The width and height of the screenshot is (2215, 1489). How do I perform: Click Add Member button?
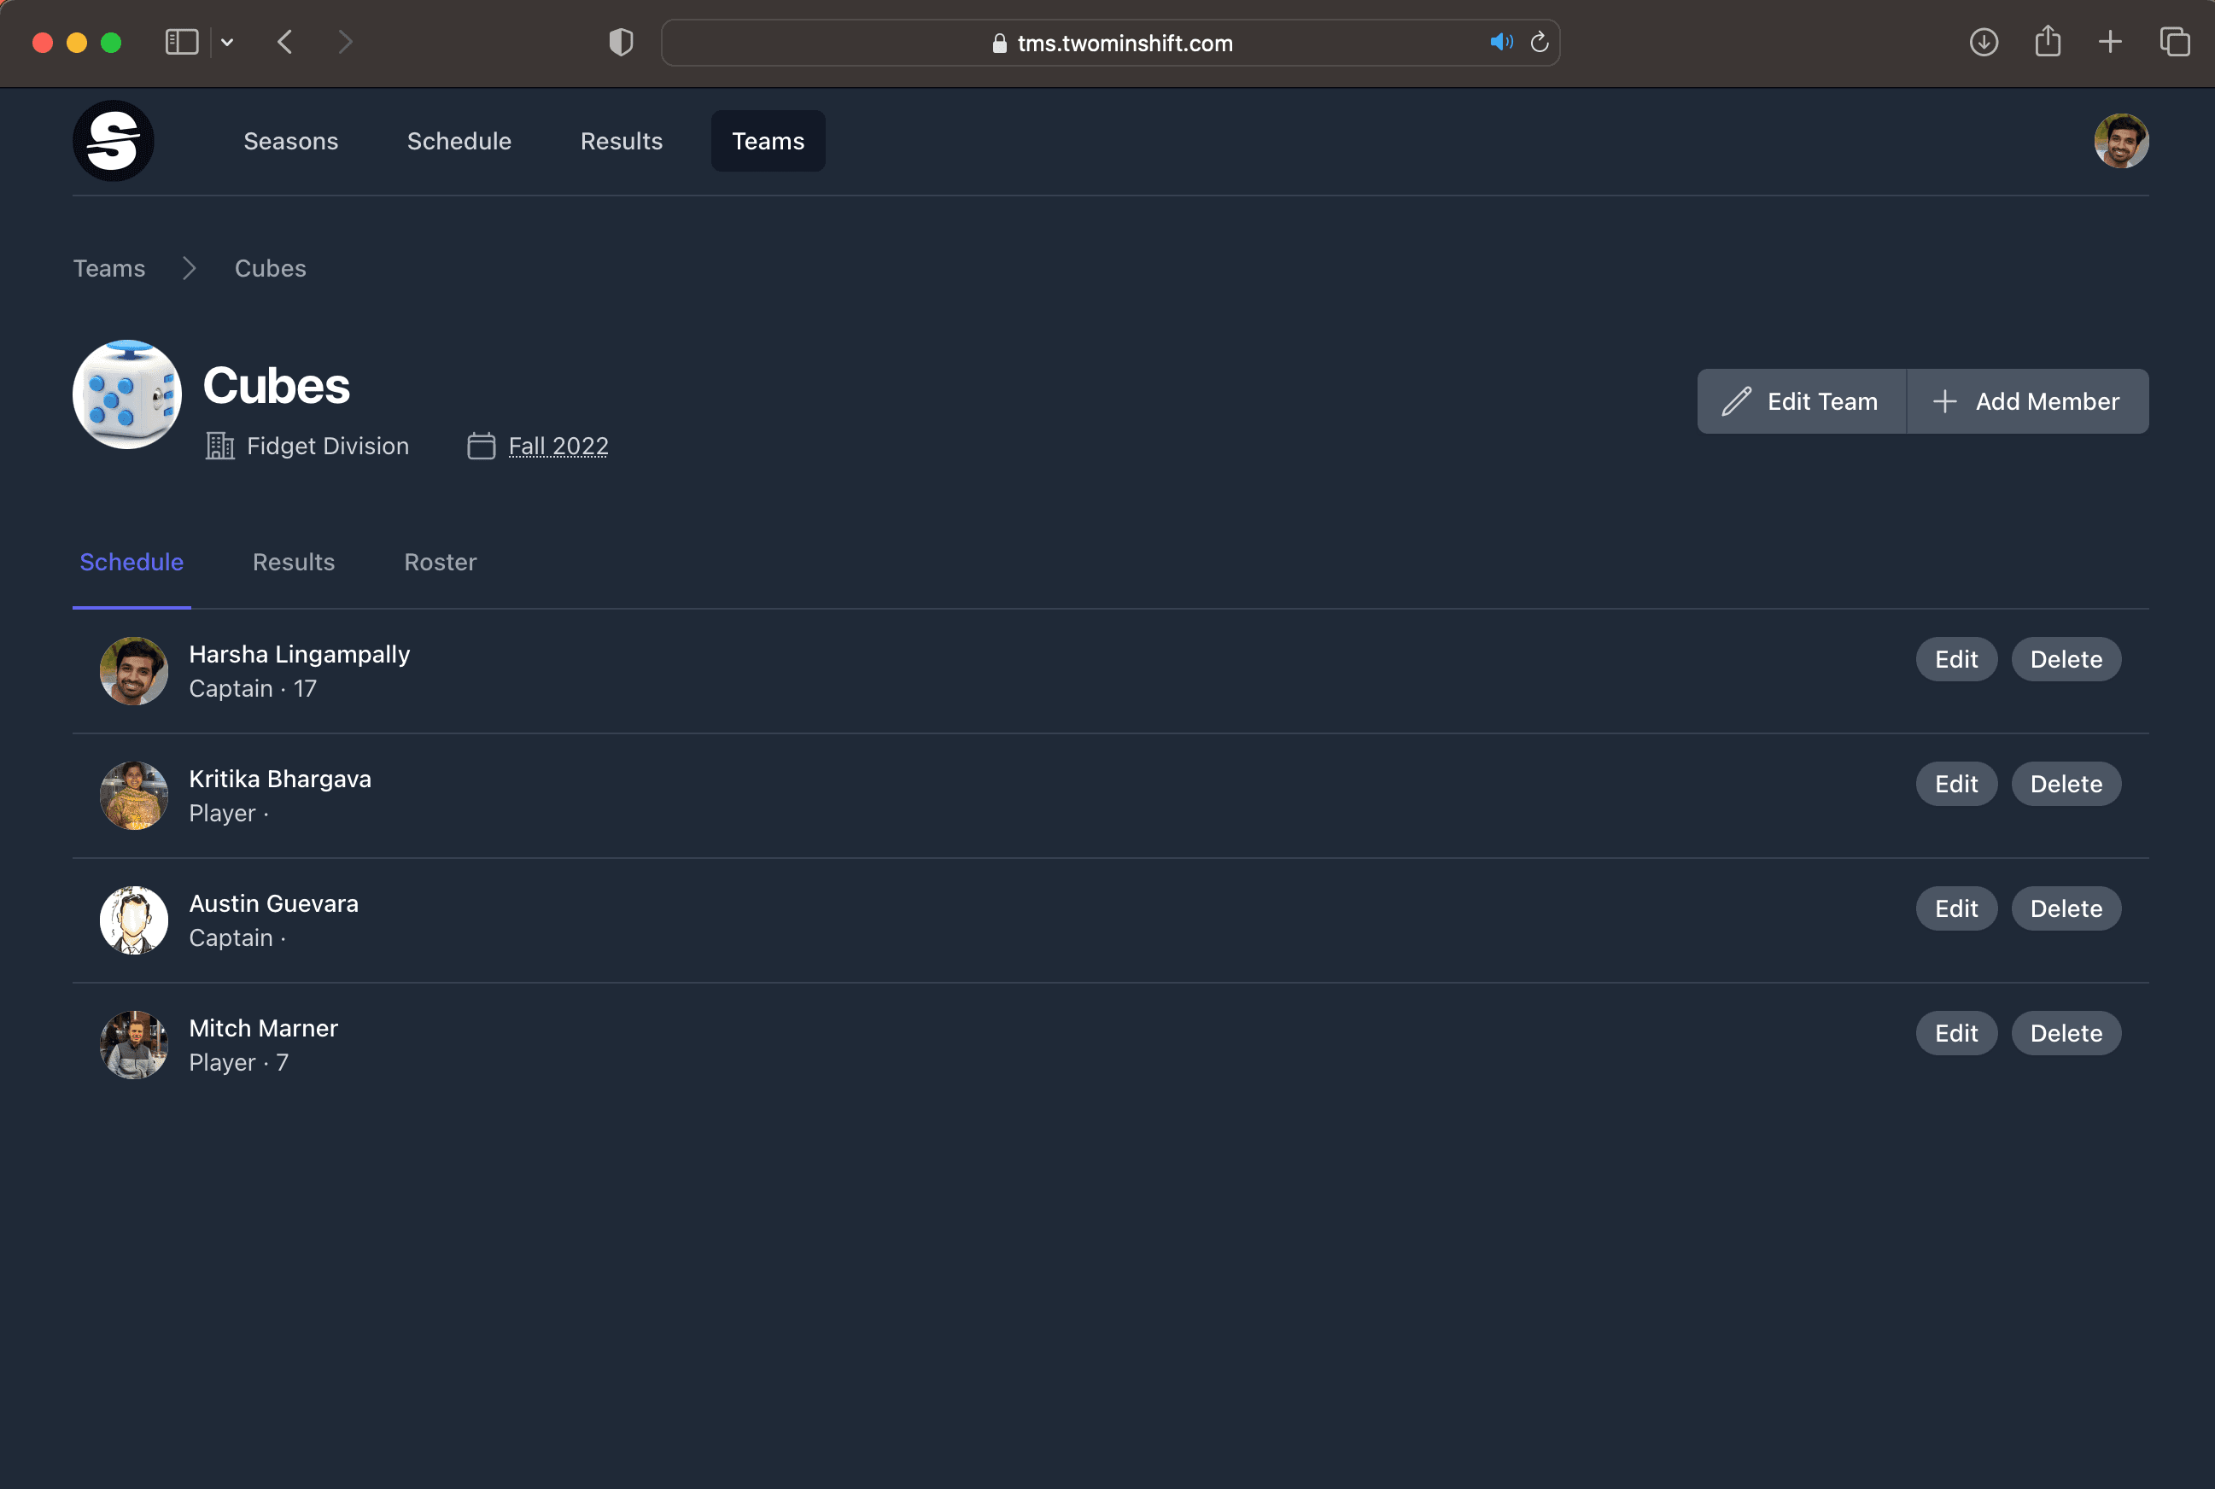pyautogui.click(x=2027, y=401)
